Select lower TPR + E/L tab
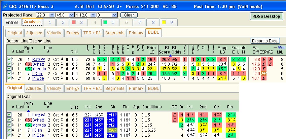Image resolution: width=286 pixels, height=139 pixels. (x=92, y=89)
